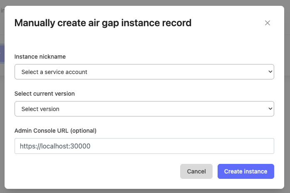Click the https://localhost:30000 placeholder text
Screen dimensions: 290x193
pos(55,146)
